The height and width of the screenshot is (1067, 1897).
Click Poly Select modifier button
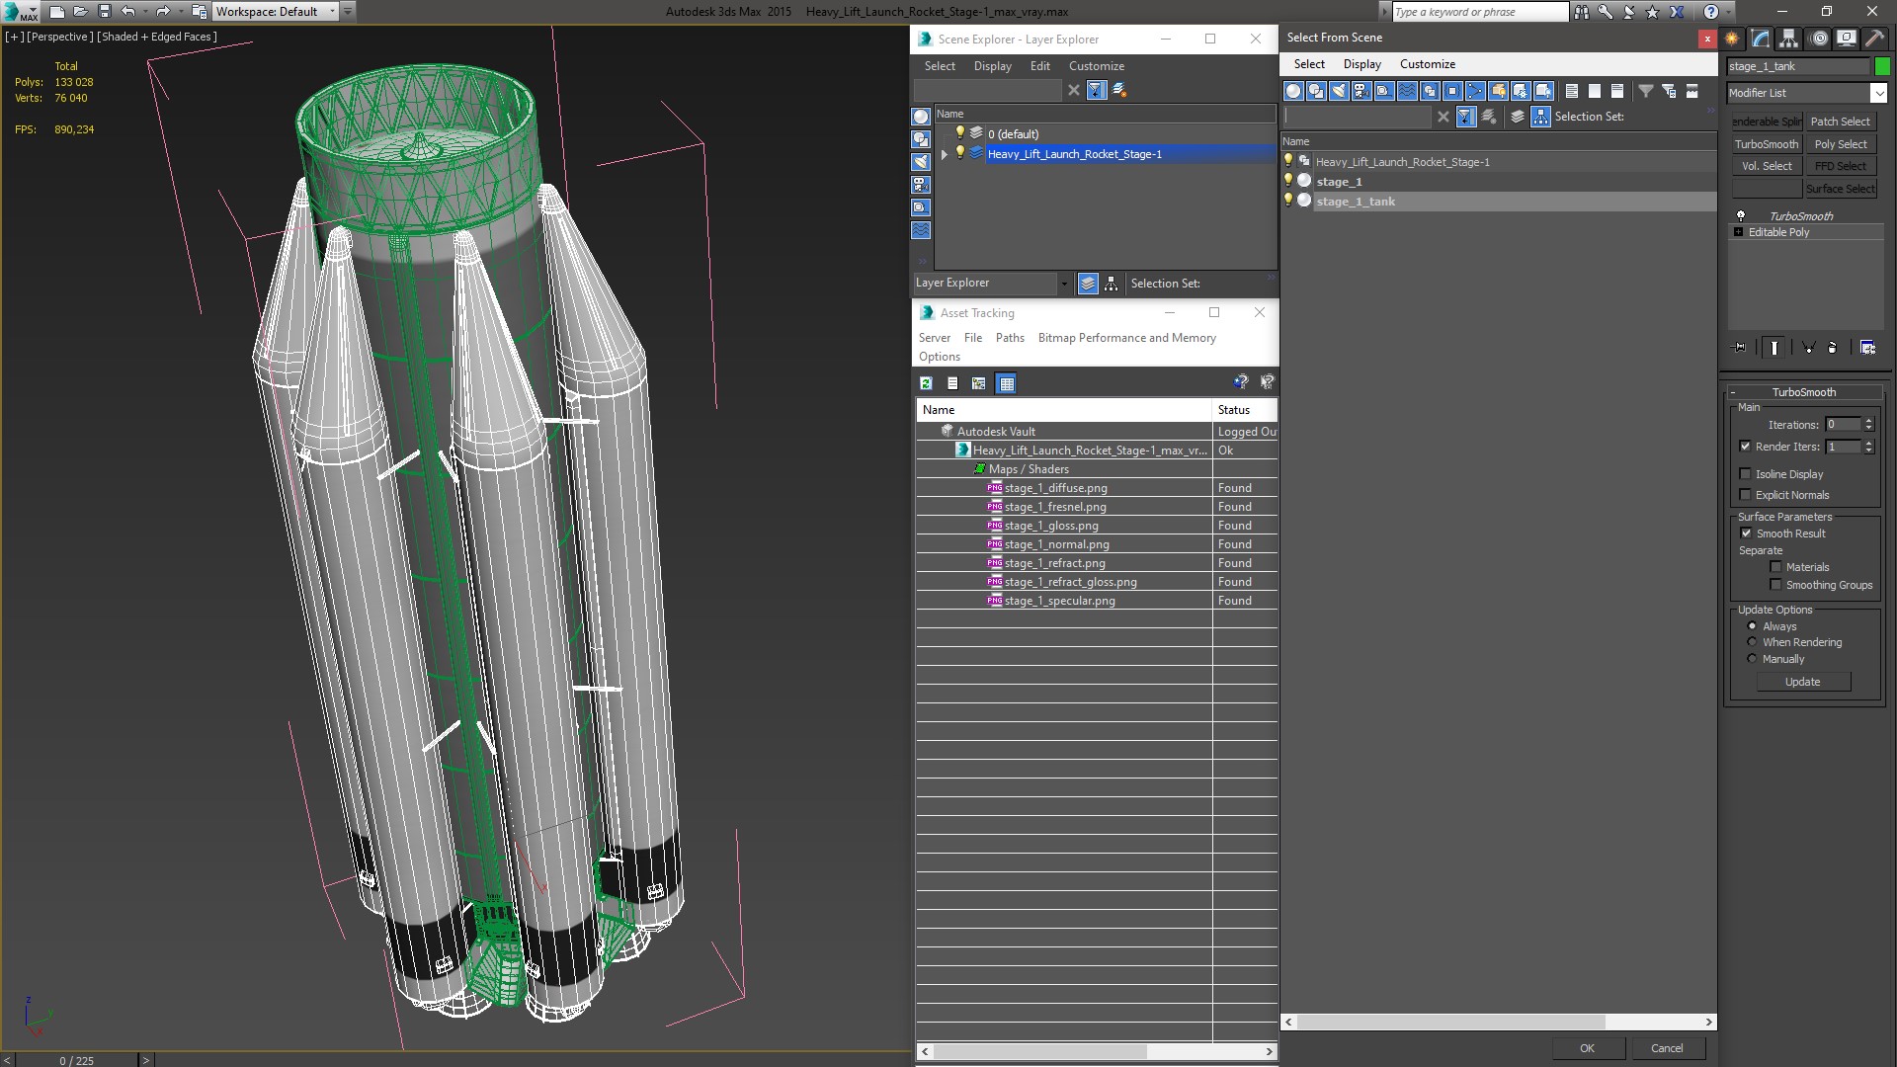(x=1840, y=144)
